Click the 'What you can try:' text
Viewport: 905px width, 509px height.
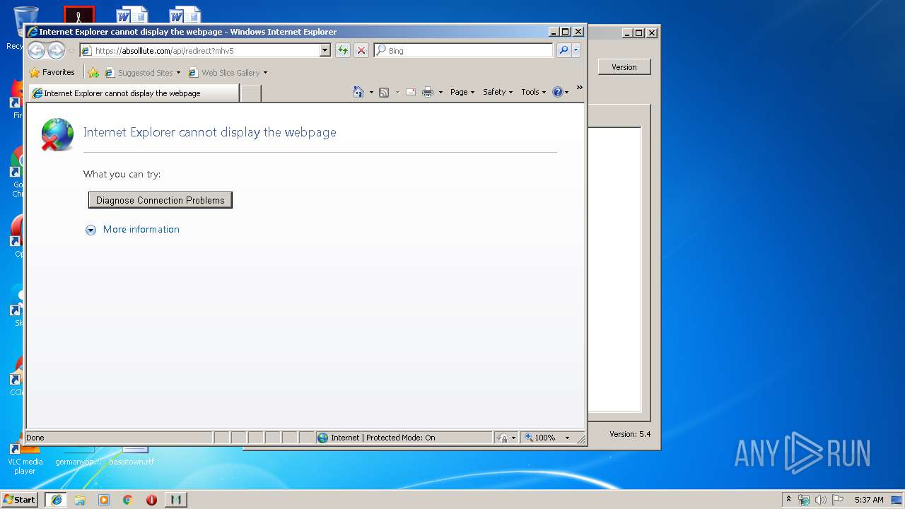pos(122,174)
